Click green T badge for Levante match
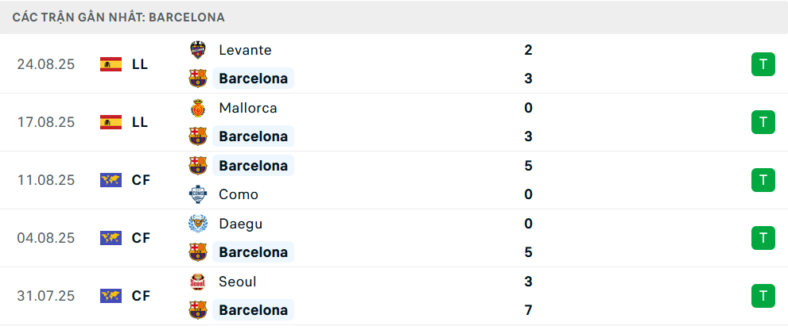The image size is (788, 330). pyautogui.click(x=763, y=64)
